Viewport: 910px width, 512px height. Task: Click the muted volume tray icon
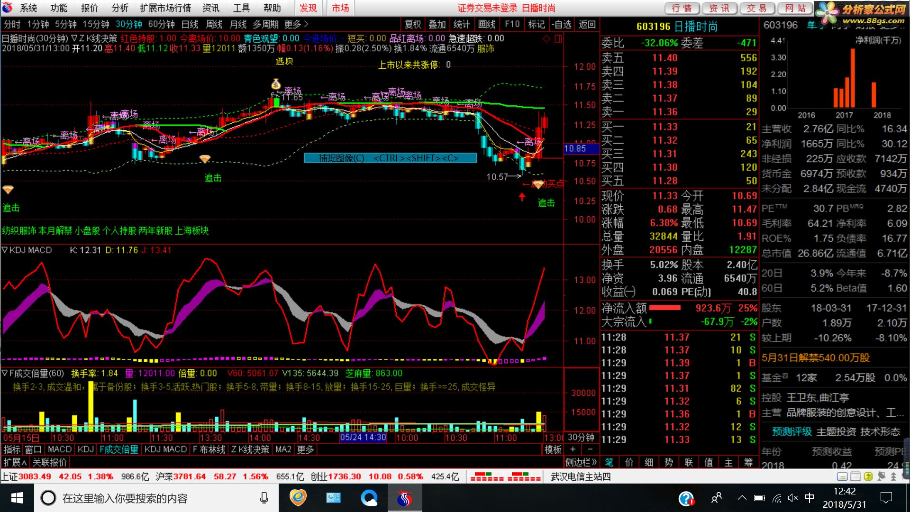coord(792,498)
